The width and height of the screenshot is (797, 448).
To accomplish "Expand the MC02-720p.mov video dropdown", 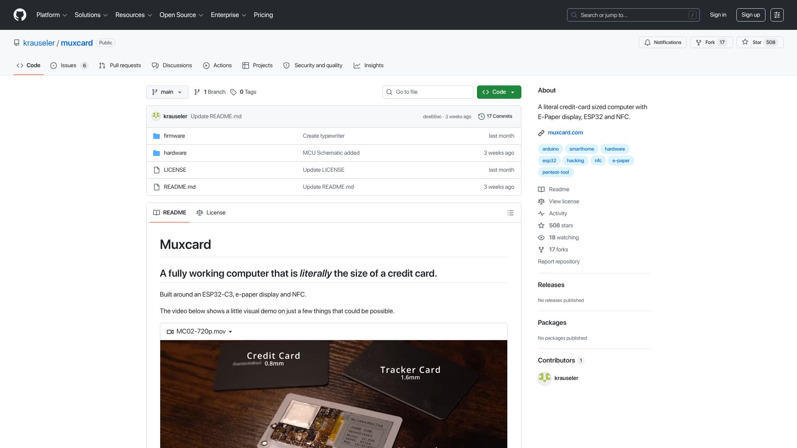I will (x=200, y=332).
